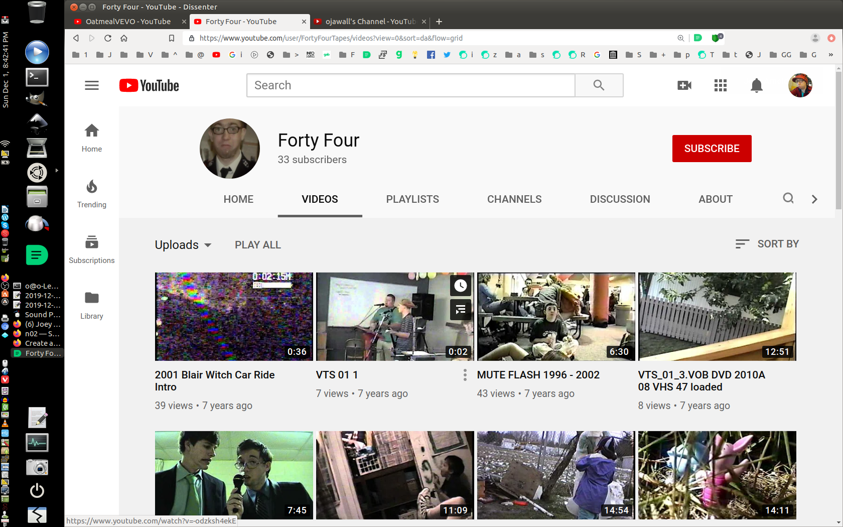The height and width of the screenshot is (527, 843).
Task: Click the Facebook bookmark icon
Action: [x=431, y=55]
